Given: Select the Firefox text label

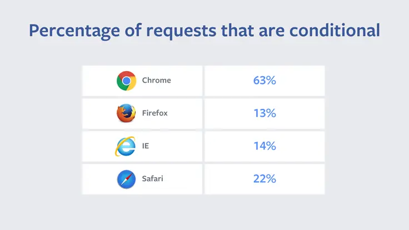Looking at the screenshot, I should pos(154,113).
